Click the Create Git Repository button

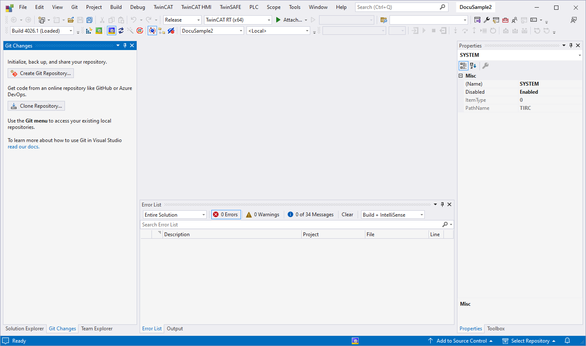(41, 73)
